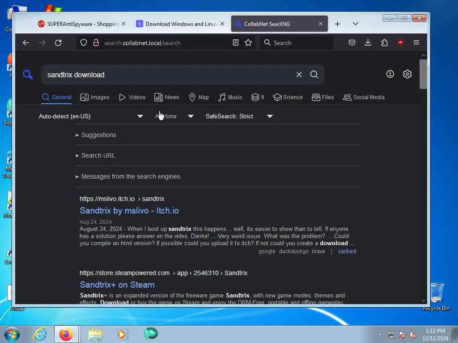Open the taskbar clock 1:12 PM
Viewport: 458px width, 343px height.
click(x=435, y=335)
